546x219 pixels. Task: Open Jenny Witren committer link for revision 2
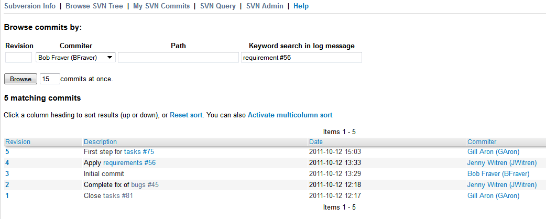click(502, 184)
